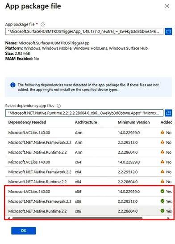Select the Microsoft.NET.Native.Framework.2.2 Arm dependency name

[40, 142]
